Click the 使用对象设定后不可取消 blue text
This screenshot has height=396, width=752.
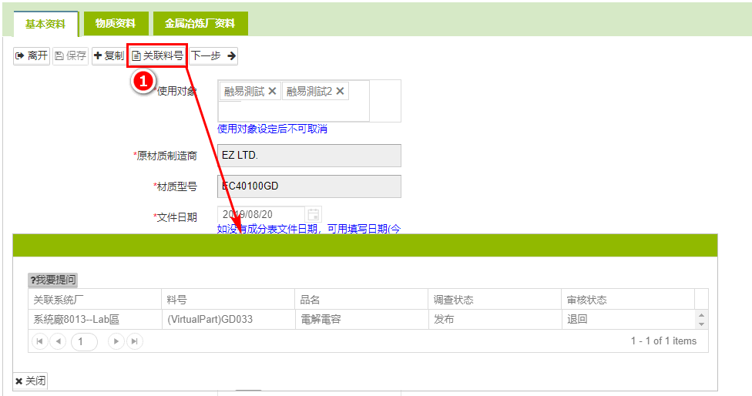point(273,129)
